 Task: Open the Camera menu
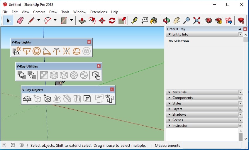coord(39,12)
